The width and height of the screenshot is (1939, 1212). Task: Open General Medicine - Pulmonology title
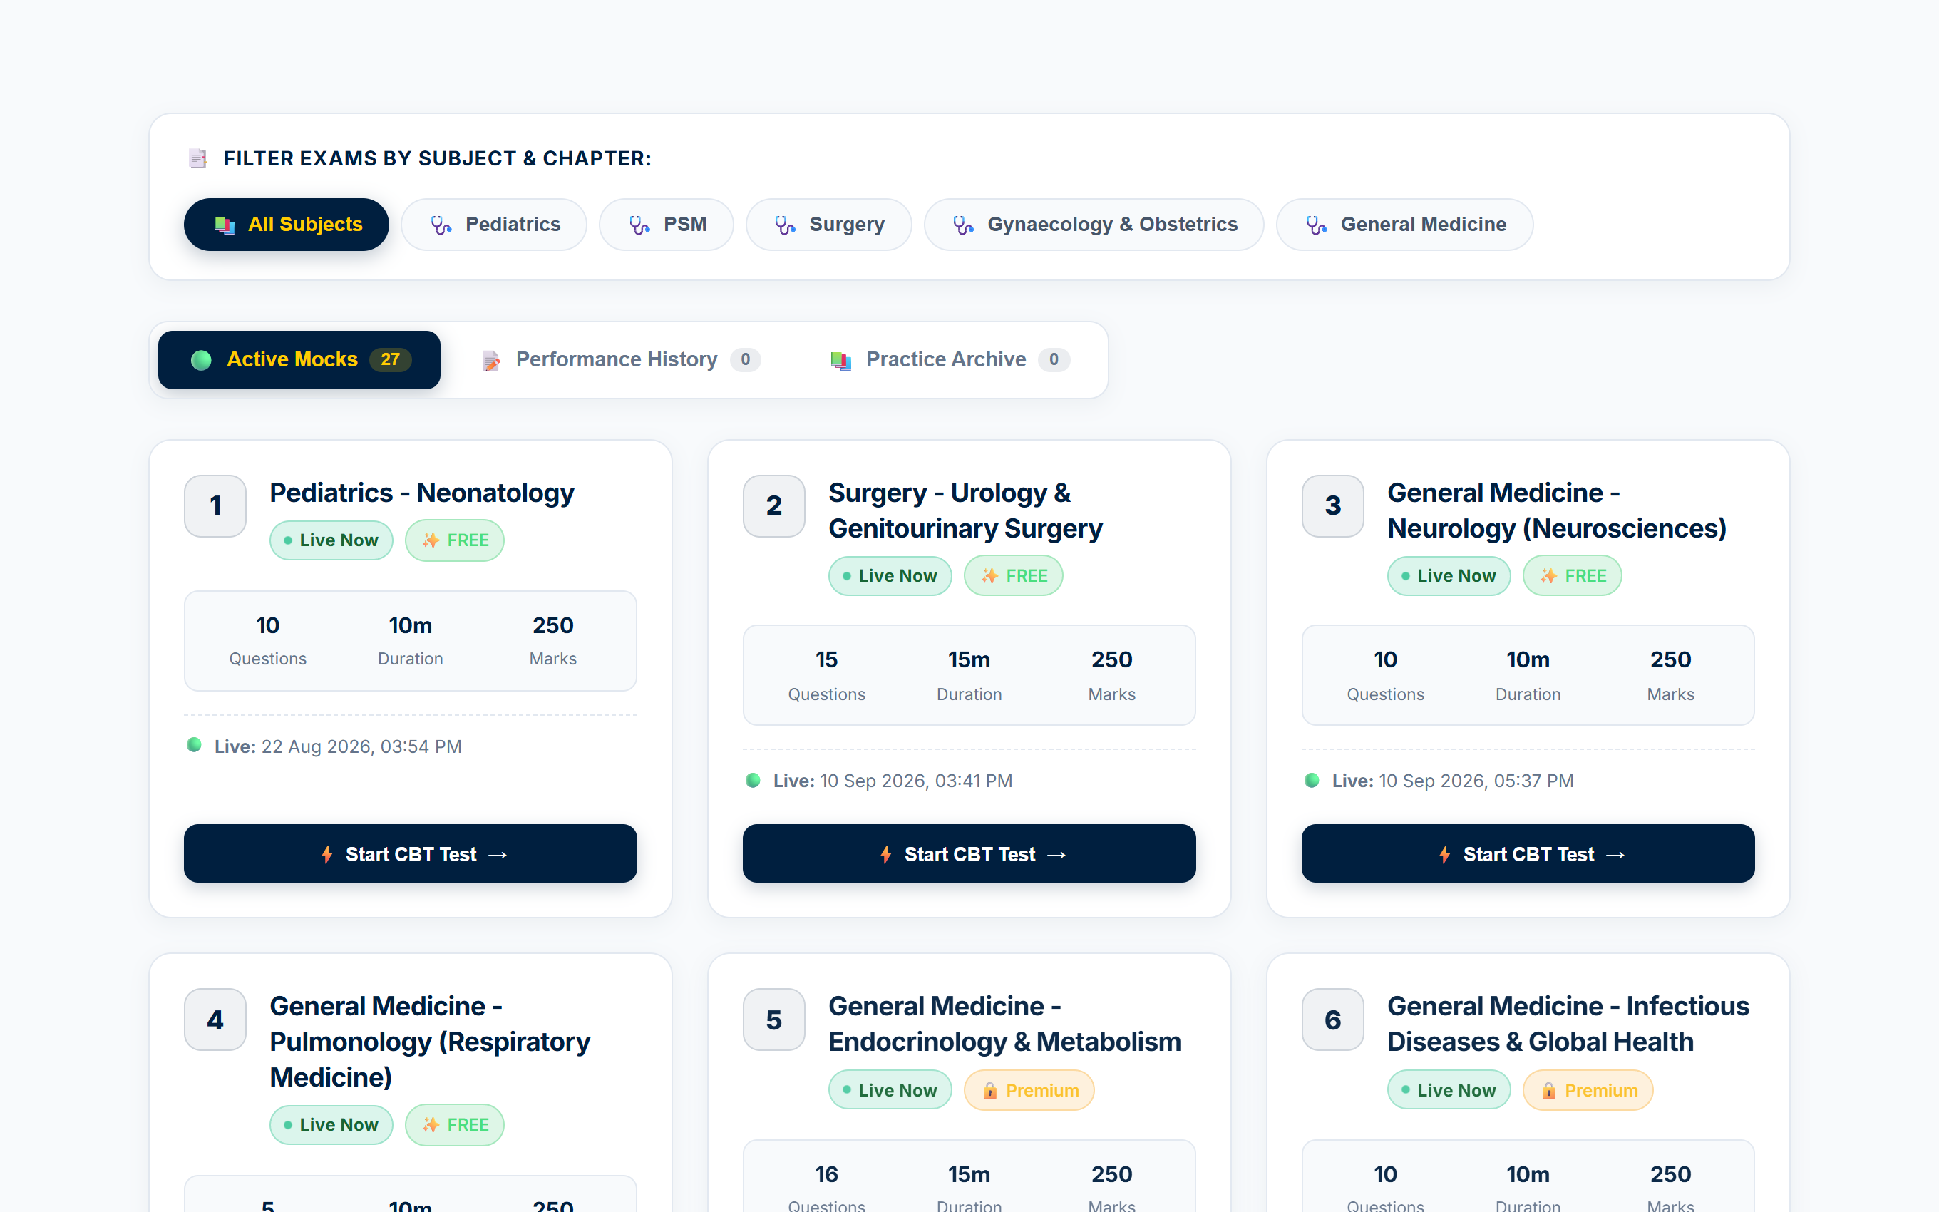(429, 1042)
